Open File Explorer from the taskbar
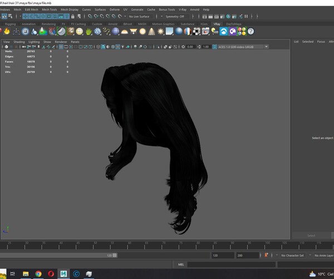Viewport: 334px width, 279px height. click(x=26, y=273)
